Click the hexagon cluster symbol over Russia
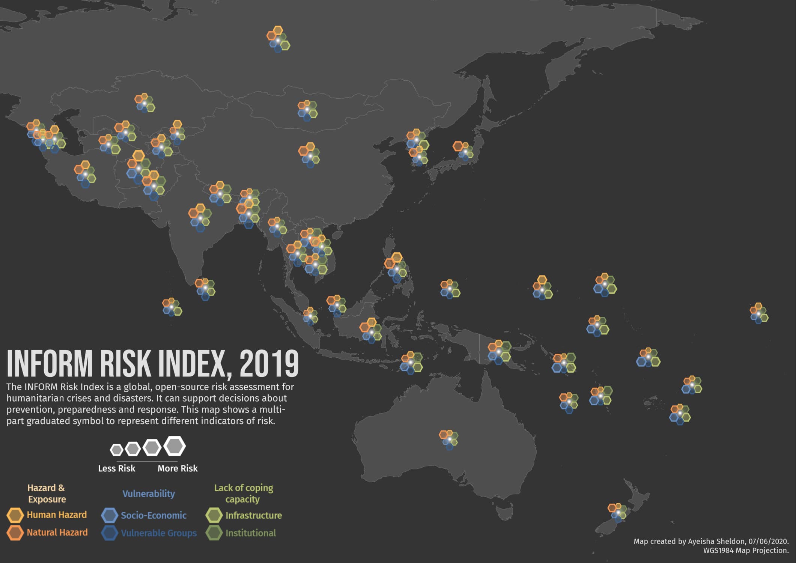The height and width of the screenshot is (563, 796). (x=278, y=39)
